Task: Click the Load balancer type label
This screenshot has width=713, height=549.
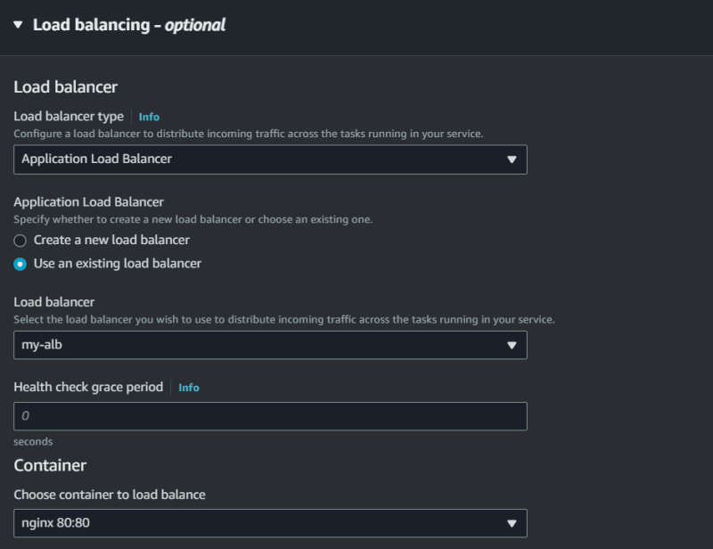Action: pyautogui.click(x=69, y=117)
